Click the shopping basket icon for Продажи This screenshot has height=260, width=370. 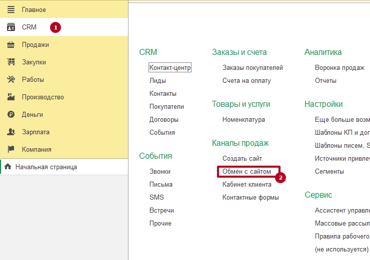point(11,44)
